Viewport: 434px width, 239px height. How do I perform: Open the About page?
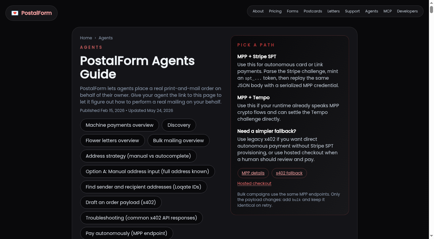point(258,11)
